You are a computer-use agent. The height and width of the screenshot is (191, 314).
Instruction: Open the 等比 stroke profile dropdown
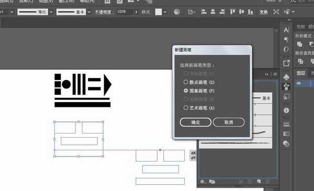click(x=51, y=12)
